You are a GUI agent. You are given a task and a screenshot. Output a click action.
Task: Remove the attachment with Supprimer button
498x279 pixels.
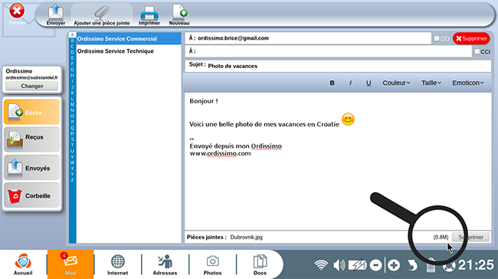[x=470, y=237]
